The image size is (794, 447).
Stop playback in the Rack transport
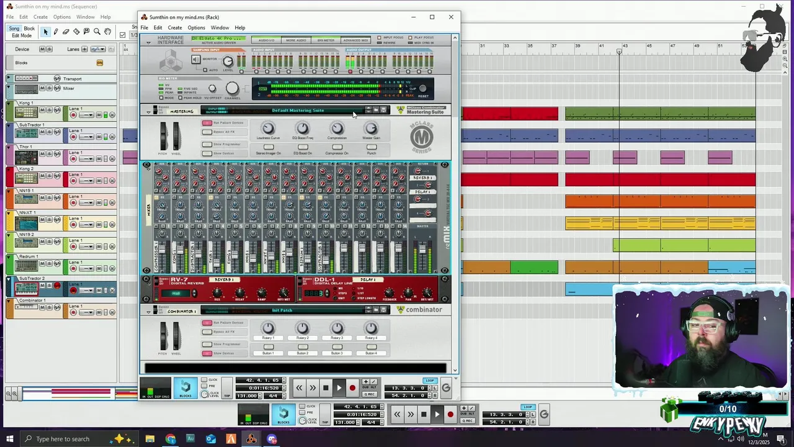pyautogui.click(x=326, y=388)
